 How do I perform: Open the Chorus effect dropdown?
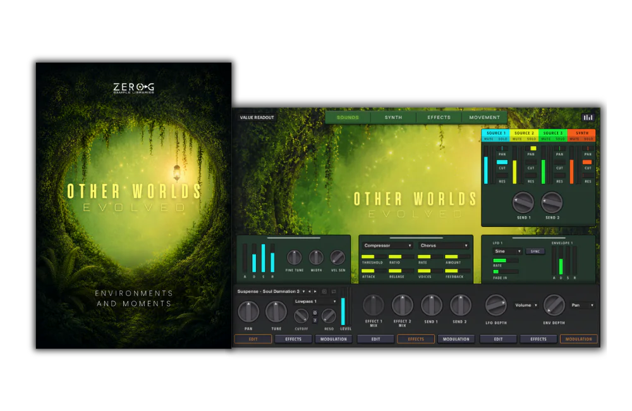[444, 245]
